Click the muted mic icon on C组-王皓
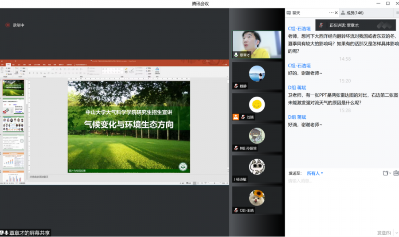The image size is (399, 237). (x=237, y=210)
